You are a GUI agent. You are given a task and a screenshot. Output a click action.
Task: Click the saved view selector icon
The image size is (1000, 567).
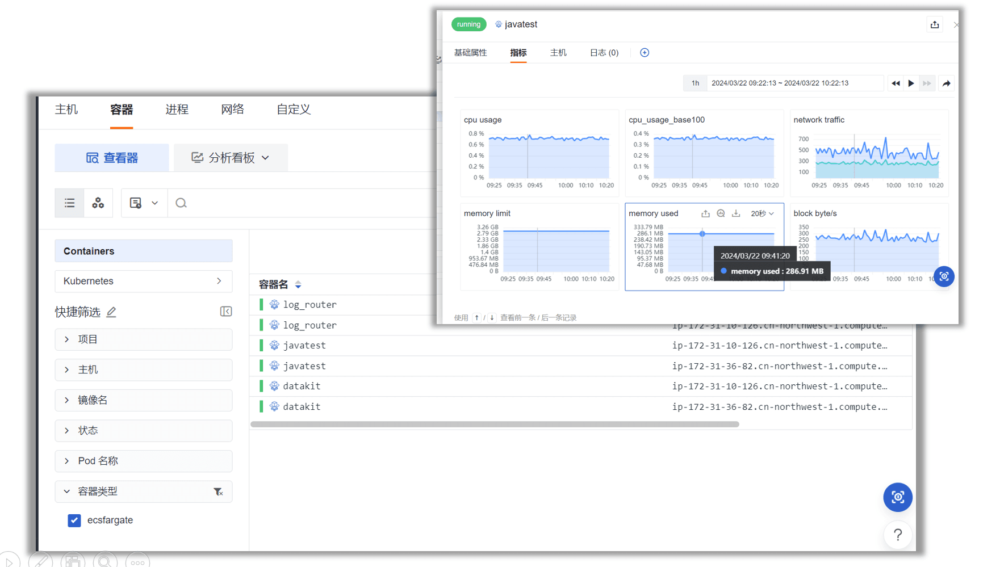[x=136, y=203]
